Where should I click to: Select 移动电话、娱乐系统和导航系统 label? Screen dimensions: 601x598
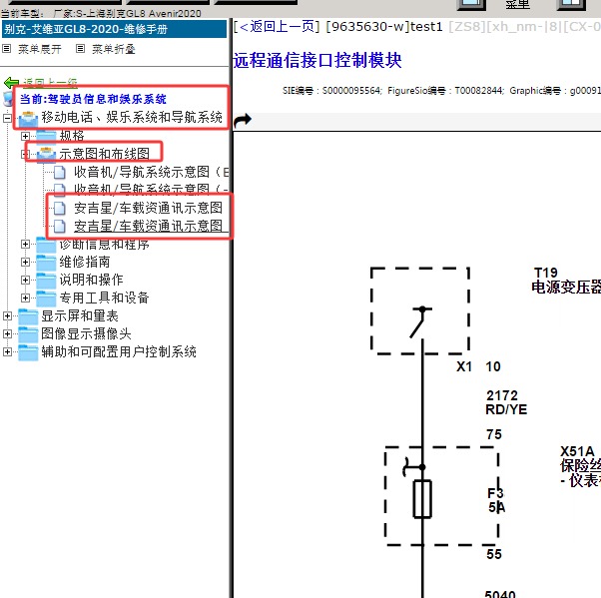coord(132,117)
